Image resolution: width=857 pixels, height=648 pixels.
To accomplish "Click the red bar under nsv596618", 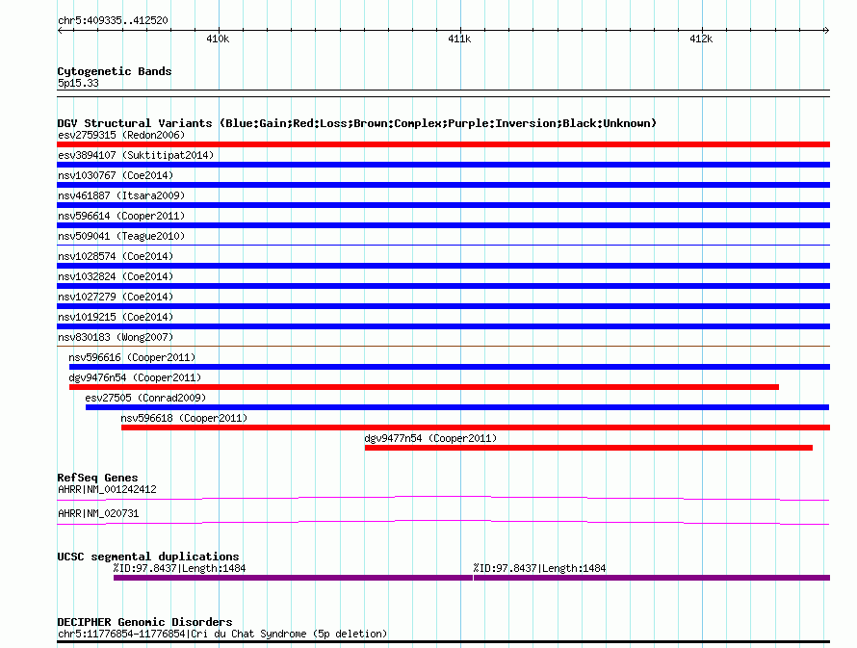I will point(476,428).
